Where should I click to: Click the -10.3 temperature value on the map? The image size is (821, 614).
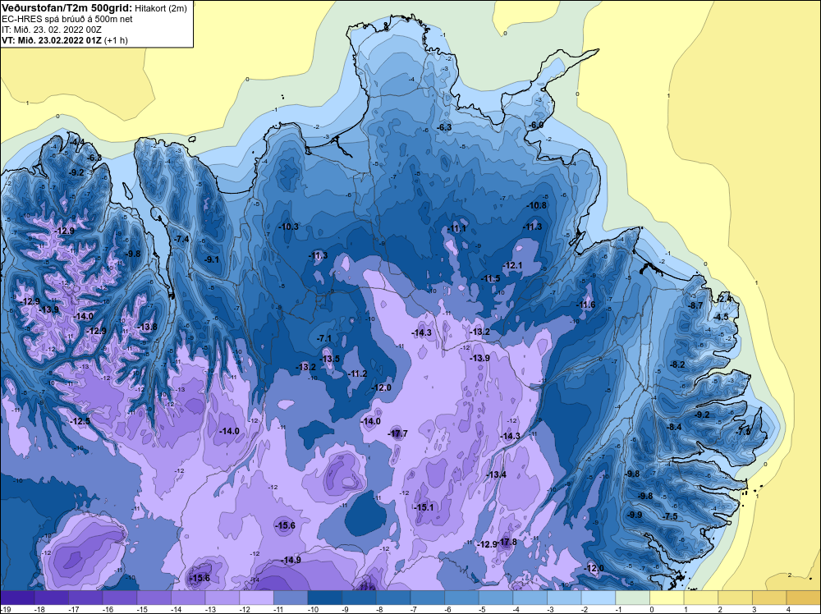[289, 227]
